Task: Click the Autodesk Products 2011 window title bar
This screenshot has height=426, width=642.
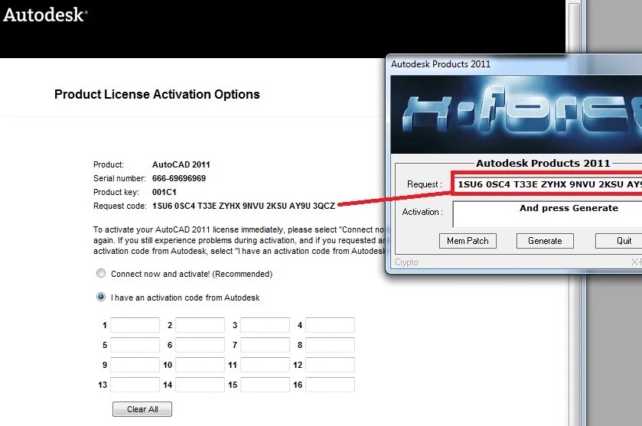Action: coord(514,64)
